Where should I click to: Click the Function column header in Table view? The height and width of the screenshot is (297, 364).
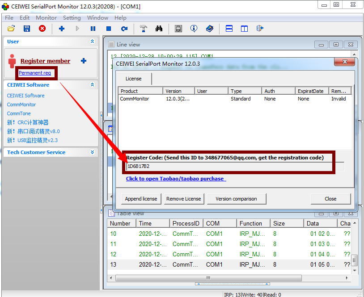pos(254,223)
